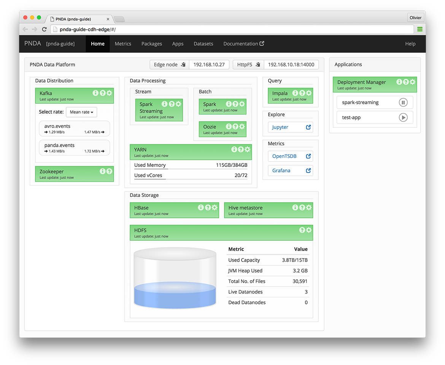
Task: Open HDFS settings gear icon
Action: pyautogui.click(x=309, y=230)
